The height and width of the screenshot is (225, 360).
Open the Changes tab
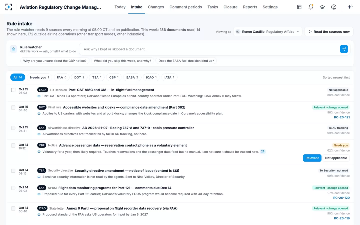[x=156, y=7]
